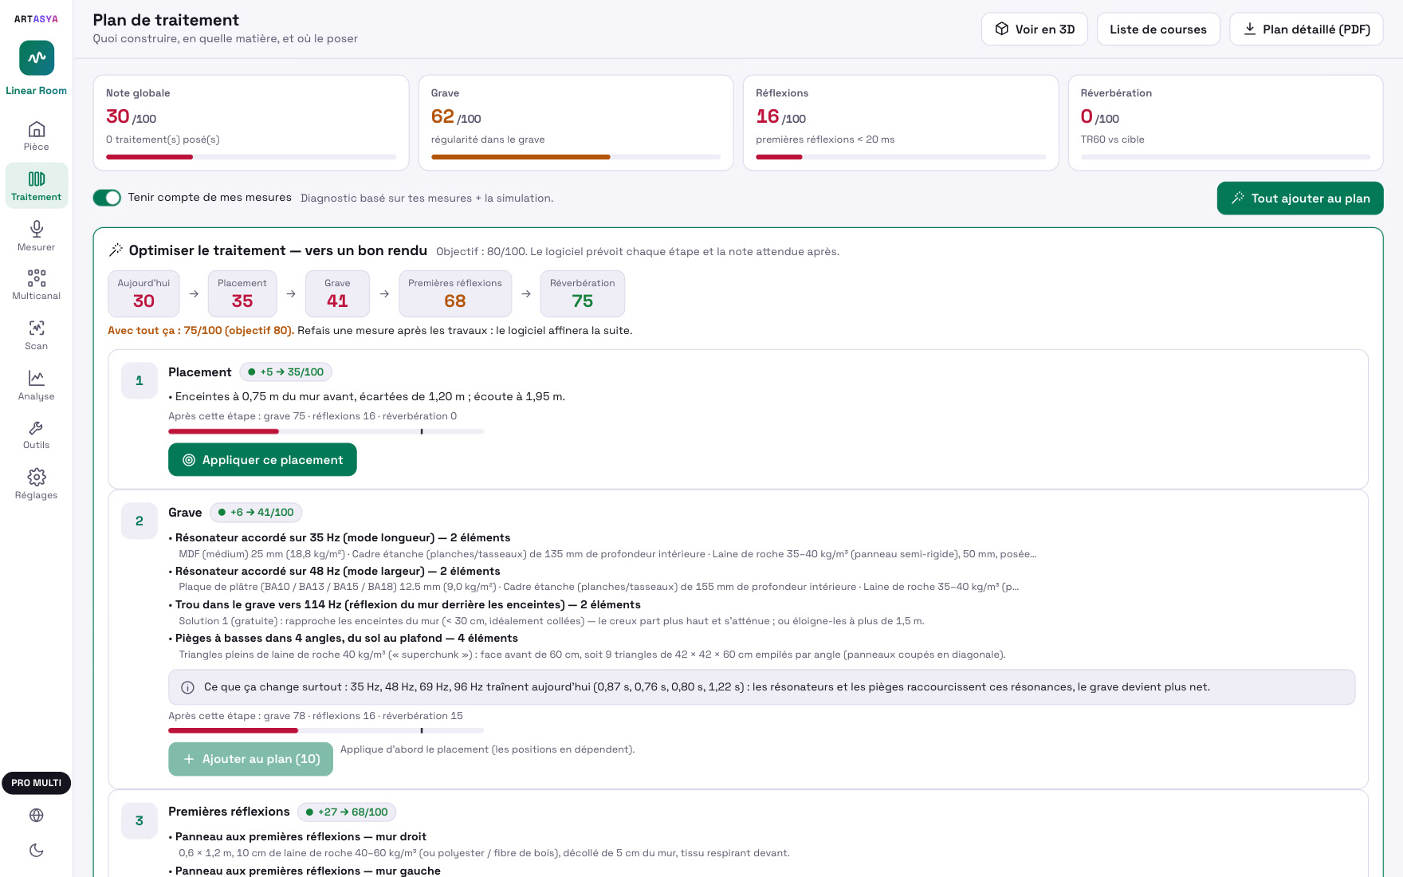Click the +27 → 68/100 badge
The image size is (1403, 877).
point(347,812)
